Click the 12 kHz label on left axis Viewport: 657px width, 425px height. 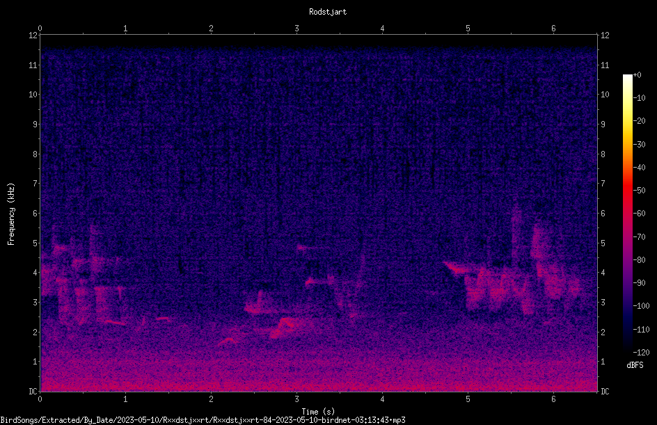pos(33,35)
